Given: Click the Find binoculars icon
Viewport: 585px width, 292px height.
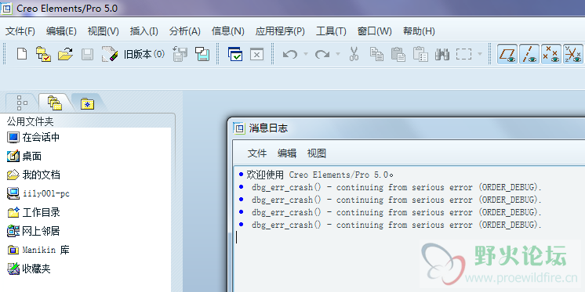Looking at the screenshot, I should click(x=441, y=54).
